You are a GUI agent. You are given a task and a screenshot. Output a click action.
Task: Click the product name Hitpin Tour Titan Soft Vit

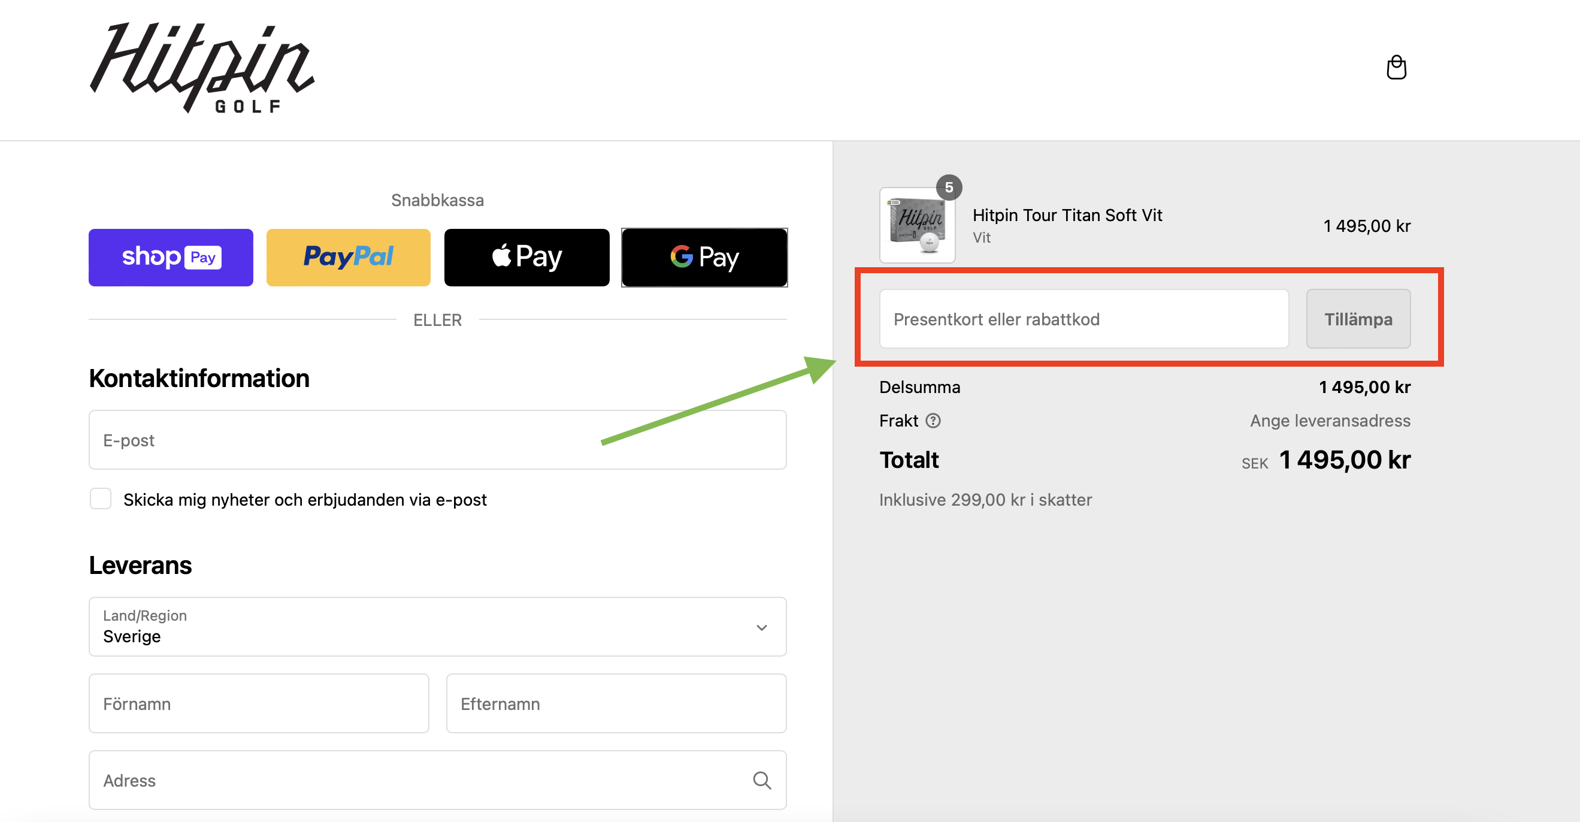tap(1067, 215)
